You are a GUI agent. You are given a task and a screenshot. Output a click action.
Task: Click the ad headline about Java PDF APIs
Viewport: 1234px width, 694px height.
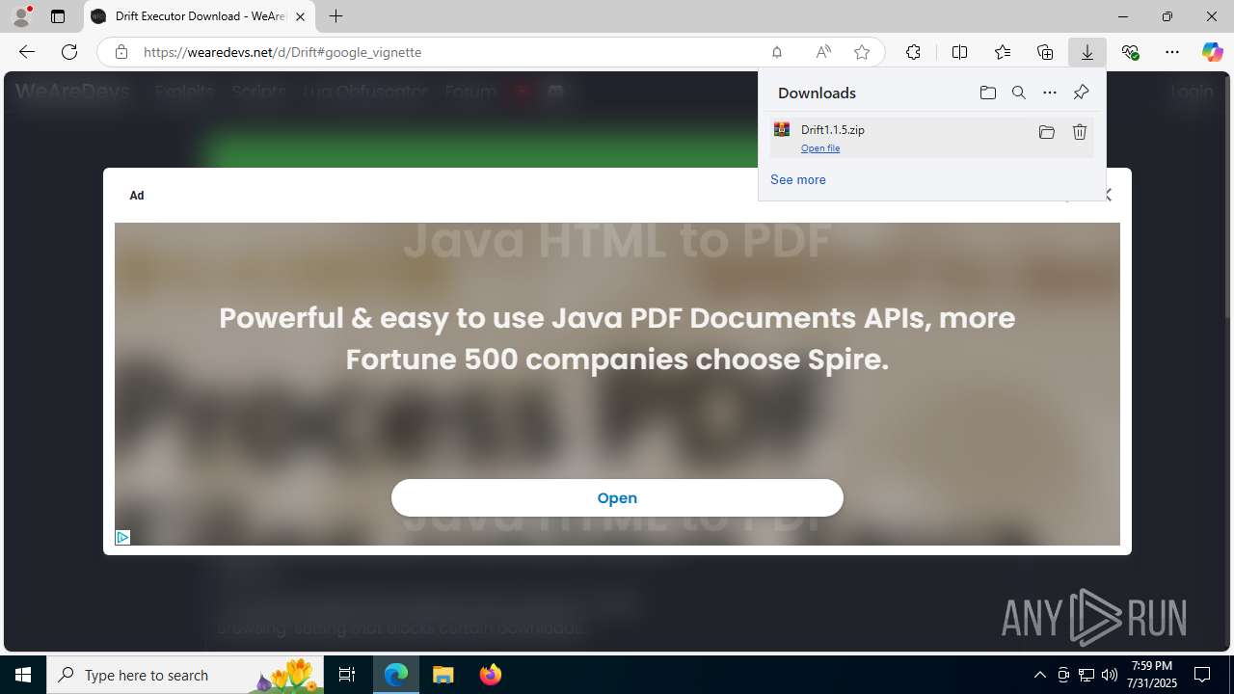click(617, 338)
